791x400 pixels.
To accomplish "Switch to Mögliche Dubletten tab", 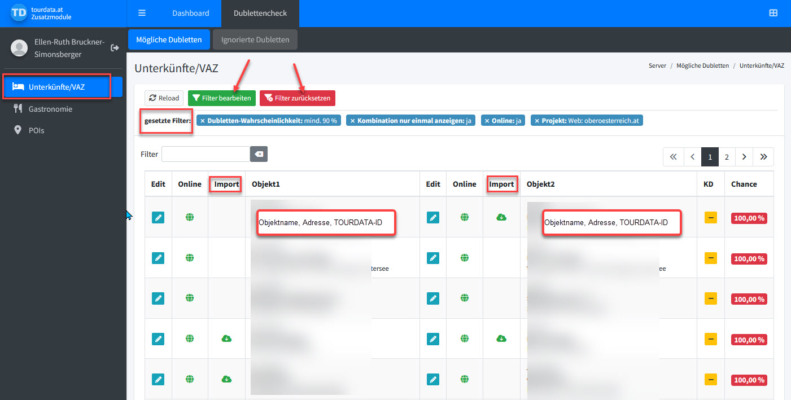I will (x=169, y=39).
